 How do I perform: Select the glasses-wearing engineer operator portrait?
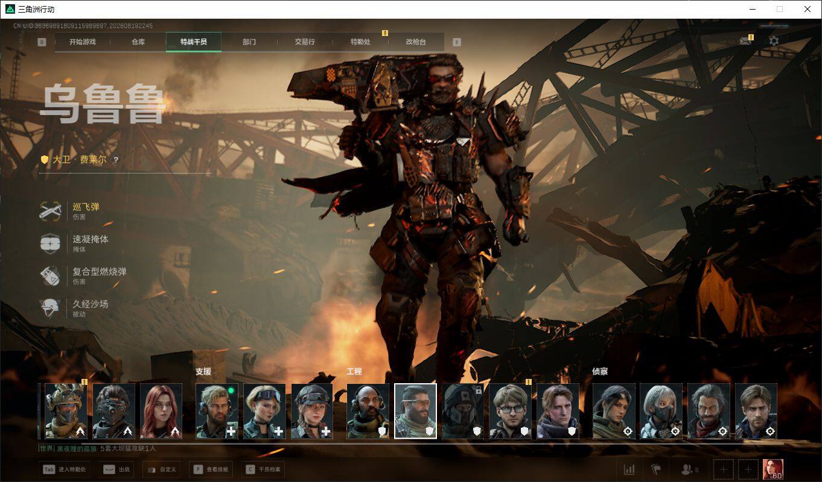tap(511, 411)
